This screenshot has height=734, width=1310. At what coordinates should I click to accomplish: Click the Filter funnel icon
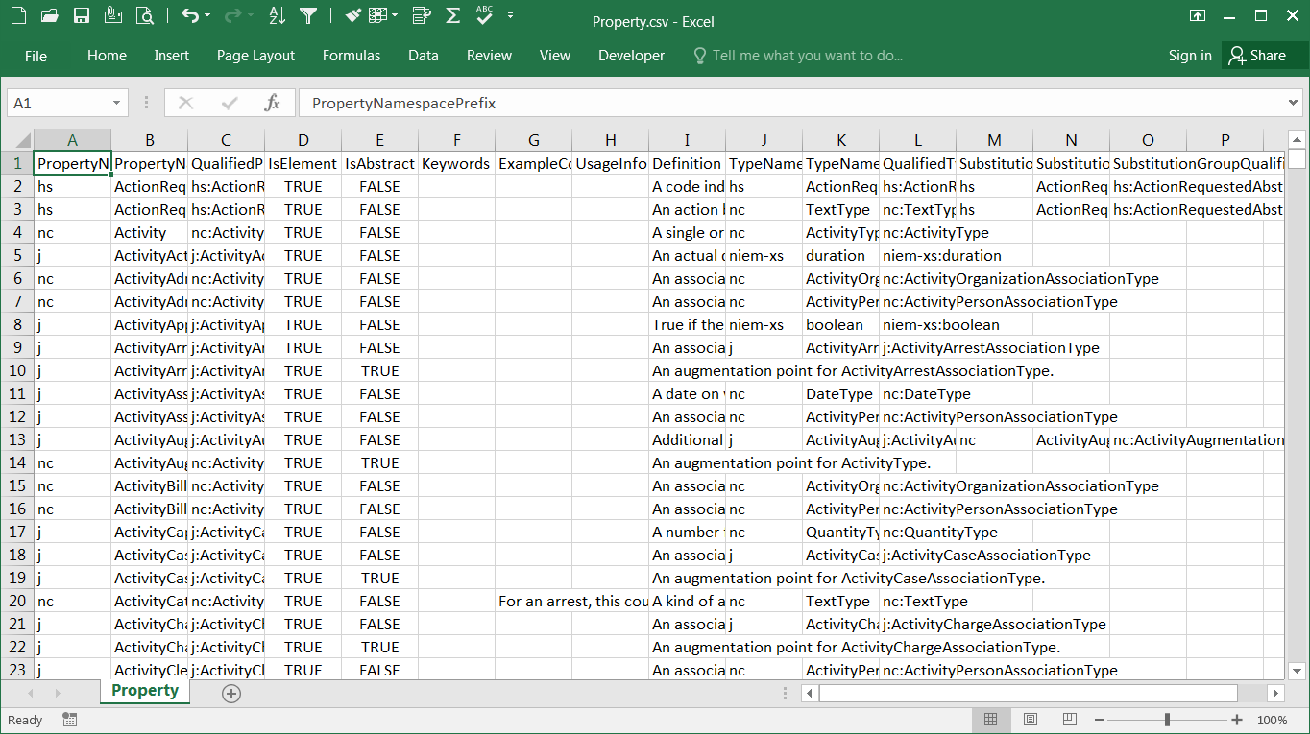pos(307,16)
